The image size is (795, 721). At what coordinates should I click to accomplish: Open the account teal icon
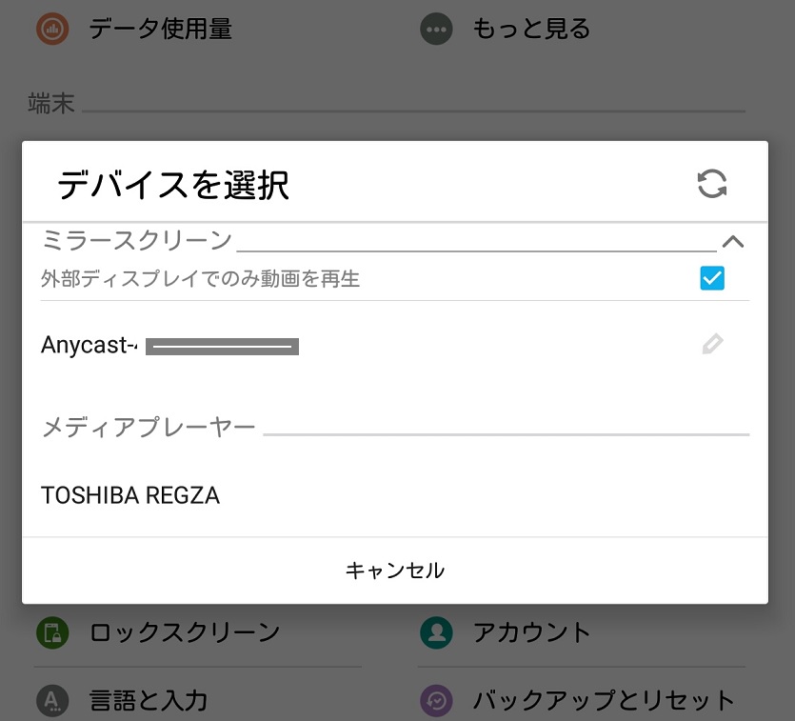point(436,632)
